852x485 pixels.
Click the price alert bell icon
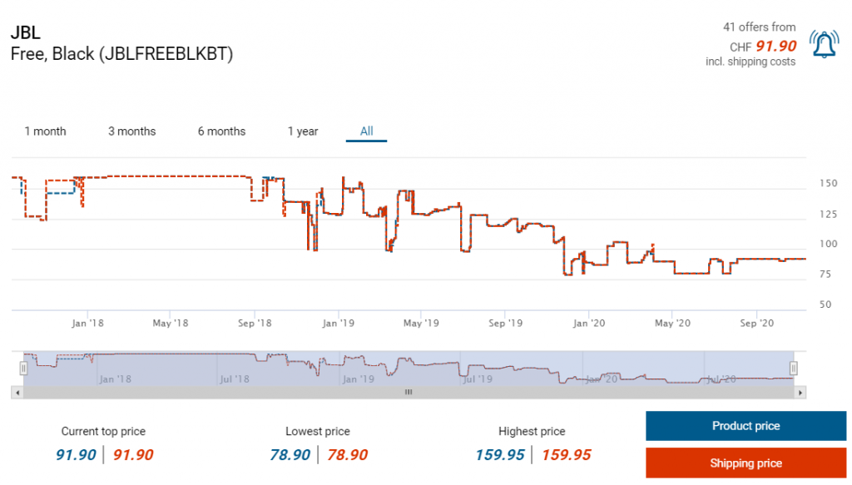pos(824,44)
